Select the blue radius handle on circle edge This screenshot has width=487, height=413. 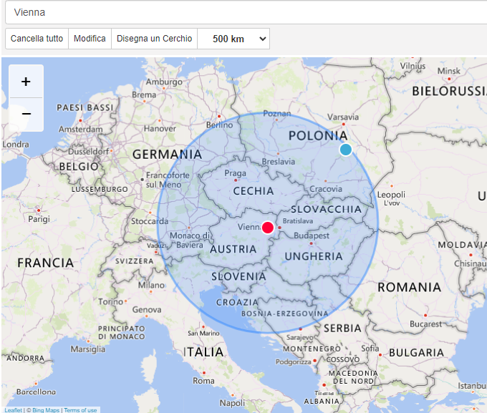[346, 150]
